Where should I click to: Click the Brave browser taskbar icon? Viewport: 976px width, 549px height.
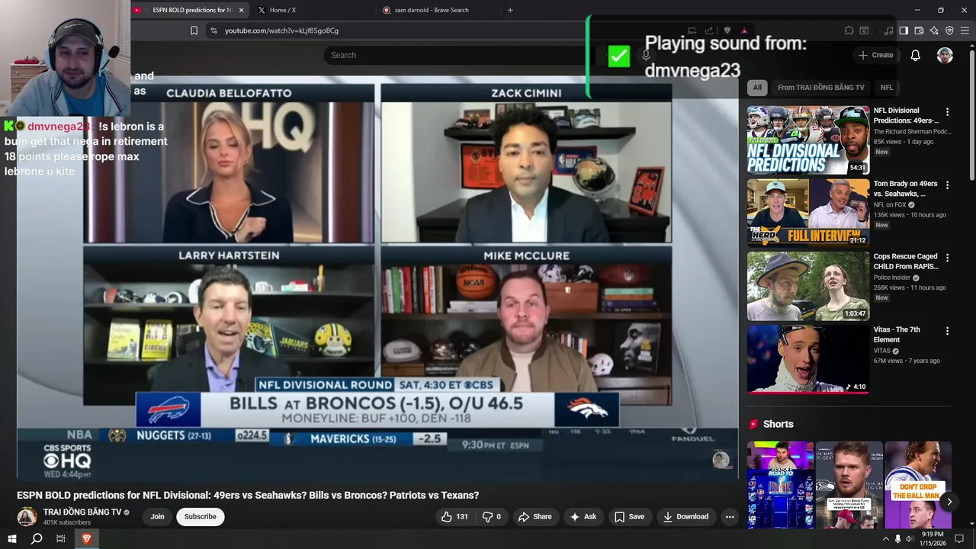(x=86, y=538)
